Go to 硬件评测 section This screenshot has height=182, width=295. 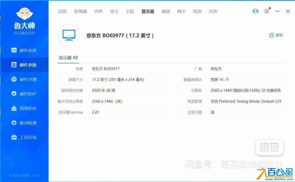[x=24, y=79]
